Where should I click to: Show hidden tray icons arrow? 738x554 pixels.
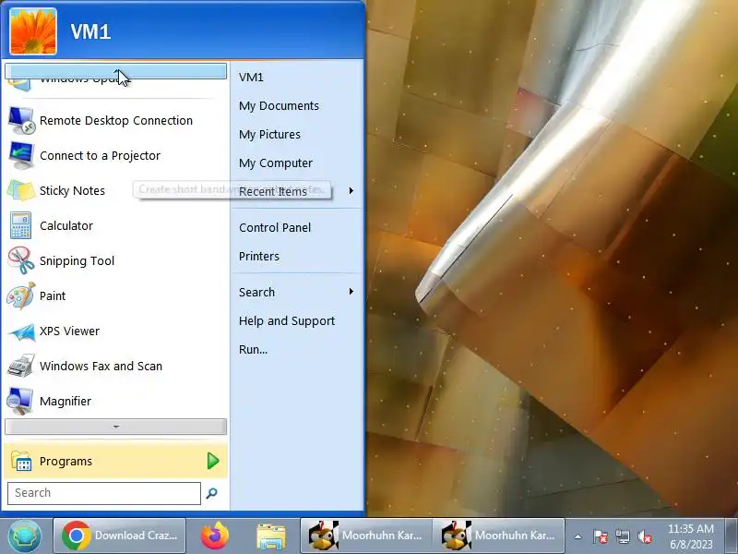click(578, 536)
